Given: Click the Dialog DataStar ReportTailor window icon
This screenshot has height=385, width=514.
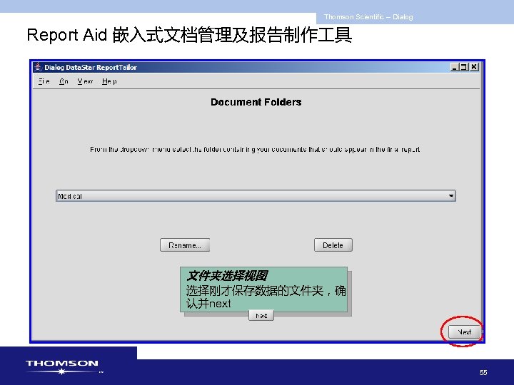Looking at the screenshot, I should [38, 67].
